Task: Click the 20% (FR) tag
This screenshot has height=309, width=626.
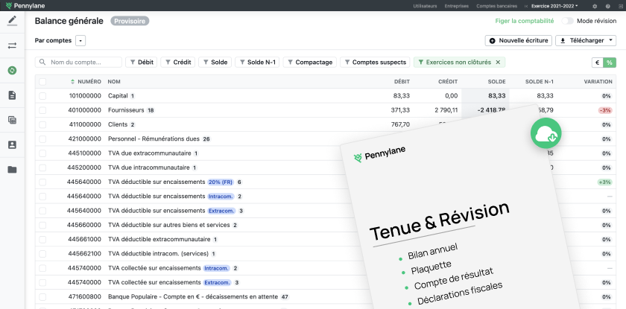Action: coord(221,182)
